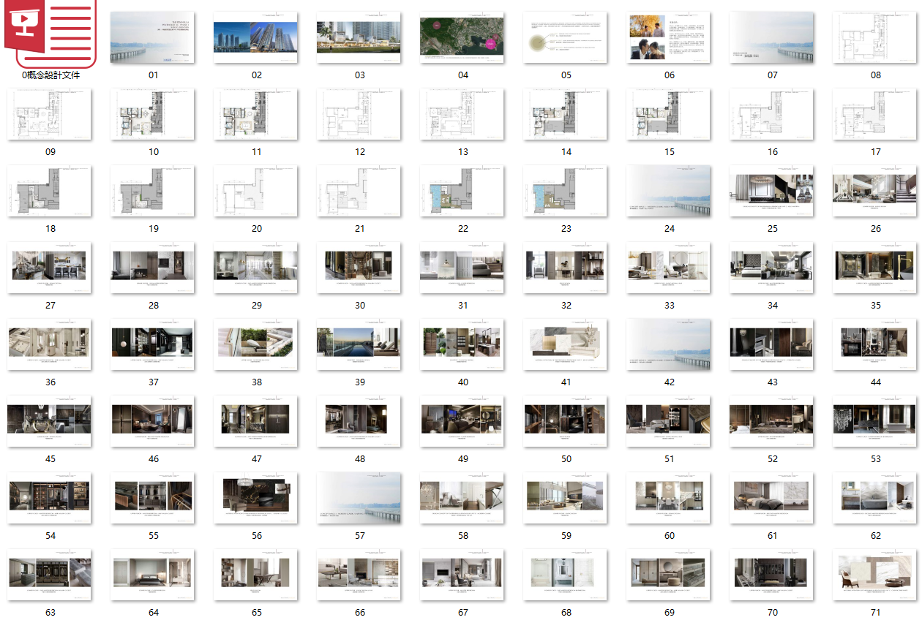The image size is (922, 620).
Task: Open thumbnail 71 marble material board
Action: pyautogui.click(x=875, y=575)
